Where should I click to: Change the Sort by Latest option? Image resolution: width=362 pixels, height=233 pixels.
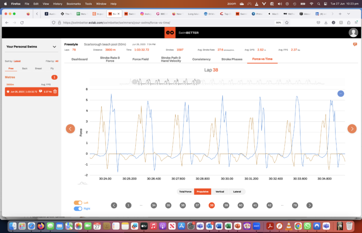tap(17, 61)
